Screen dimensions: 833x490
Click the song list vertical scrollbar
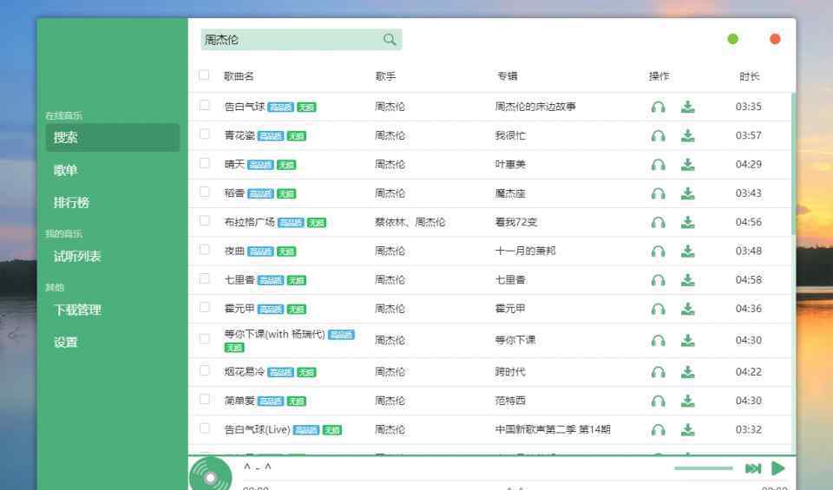794,164
